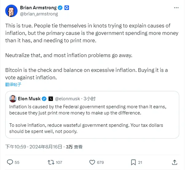Translate the post using 翻译帖子
This screenshot has height=170, width=190.
[13, 84]
